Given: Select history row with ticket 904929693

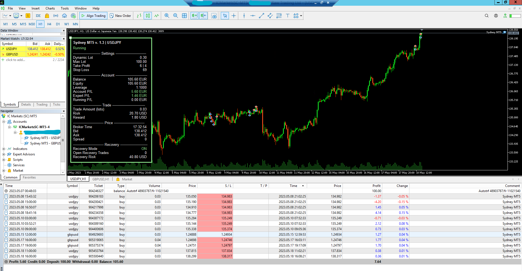Looking at the screenshot, I should [262, 235].
